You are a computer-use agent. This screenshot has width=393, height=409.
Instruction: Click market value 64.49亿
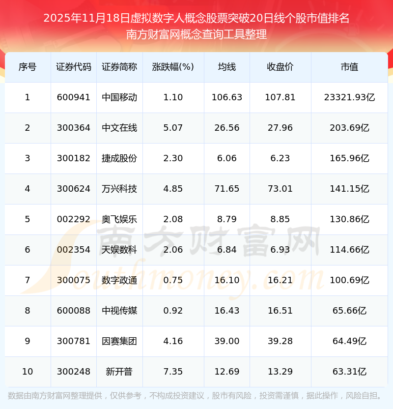[x=349, y=341]
